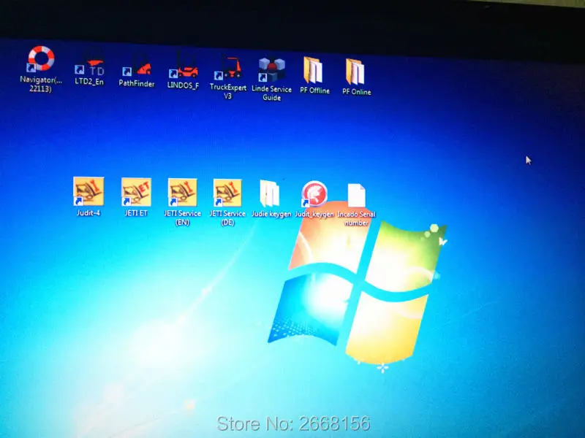This screenshot has width=585, height=438.
Task: Select the JETI Service (DE) icon
Action: (x=227, y=193)
